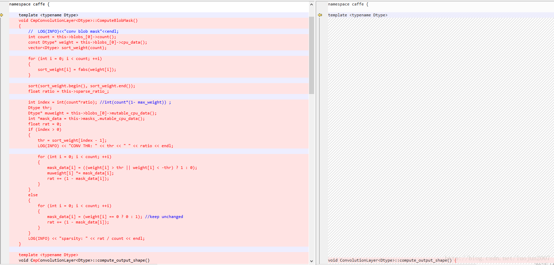Click CmpConvolutionLayer compute_output_shape() line in left pane

point(84,260)
